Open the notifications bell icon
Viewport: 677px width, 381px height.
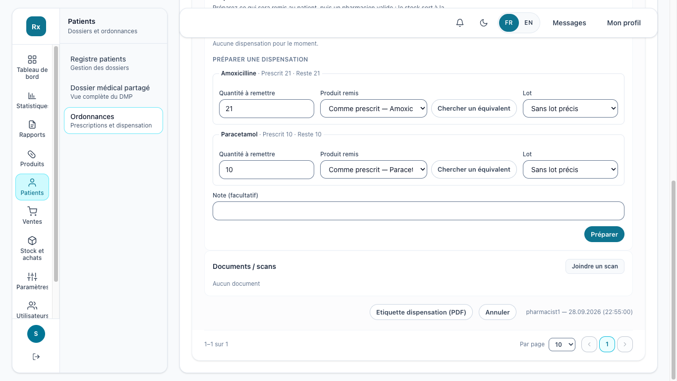[460, 23]
